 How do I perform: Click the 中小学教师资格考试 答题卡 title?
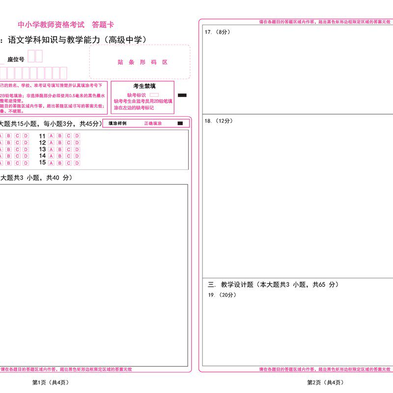coord(66,25)
